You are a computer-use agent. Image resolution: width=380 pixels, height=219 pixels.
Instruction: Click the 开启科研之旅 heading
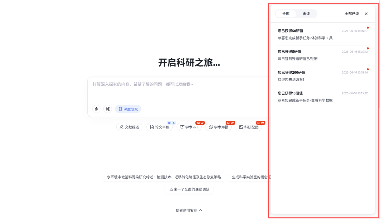pyautogui.click(x=189, y=63)
